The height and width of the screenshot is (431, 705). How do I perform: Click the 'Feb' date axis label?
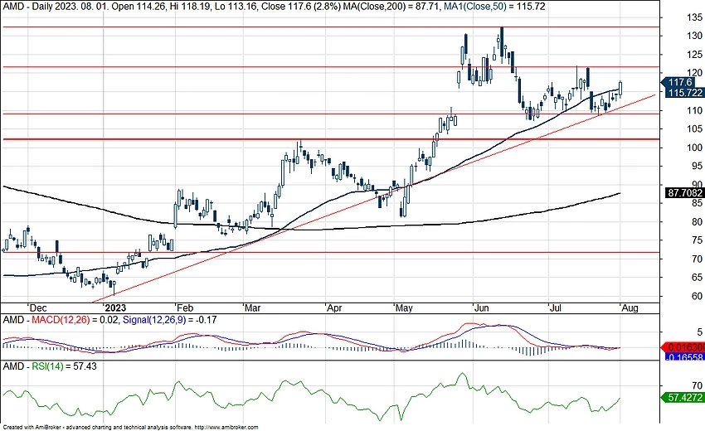[184, 308]
